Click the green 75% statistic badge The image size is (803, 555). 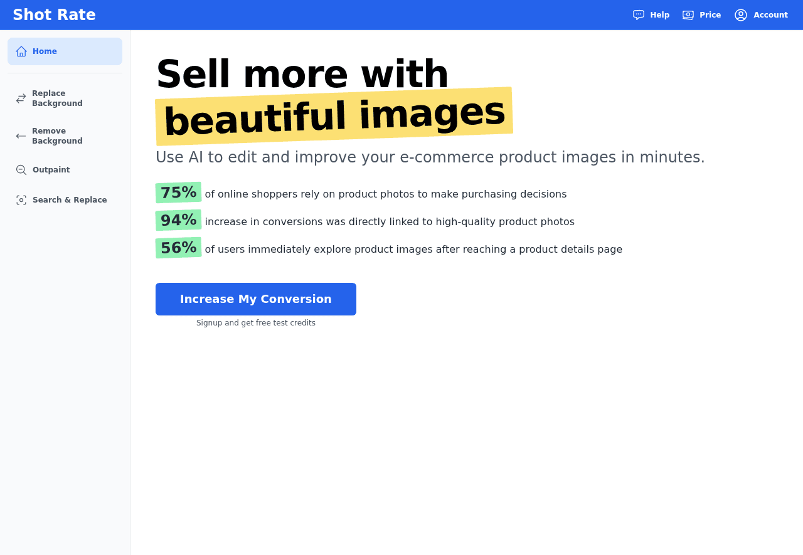click(178, 193)
